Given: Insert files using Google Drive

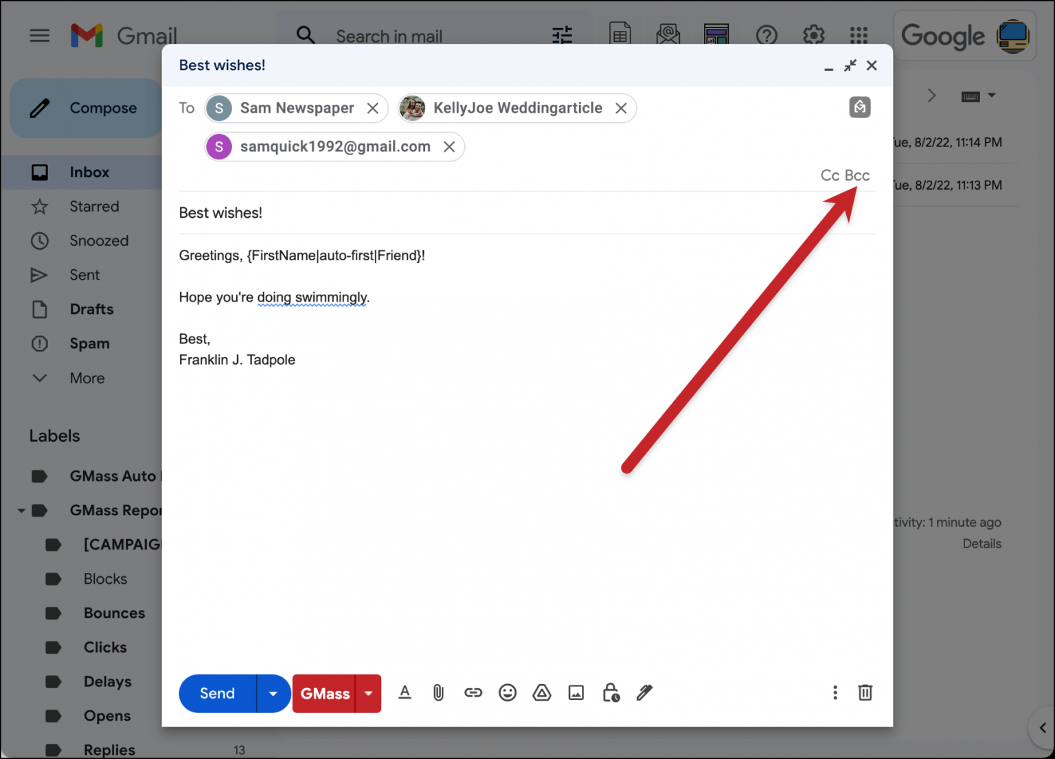Looking at the screenshot, I should 542,692.
